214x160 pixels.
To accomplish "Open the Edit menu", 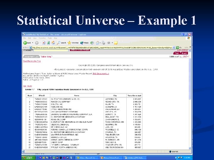I will (x=29, y=38).
